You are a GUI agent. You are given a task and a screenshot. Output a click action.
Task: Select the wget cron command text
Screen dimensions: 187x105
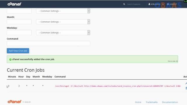click(117, 86)
